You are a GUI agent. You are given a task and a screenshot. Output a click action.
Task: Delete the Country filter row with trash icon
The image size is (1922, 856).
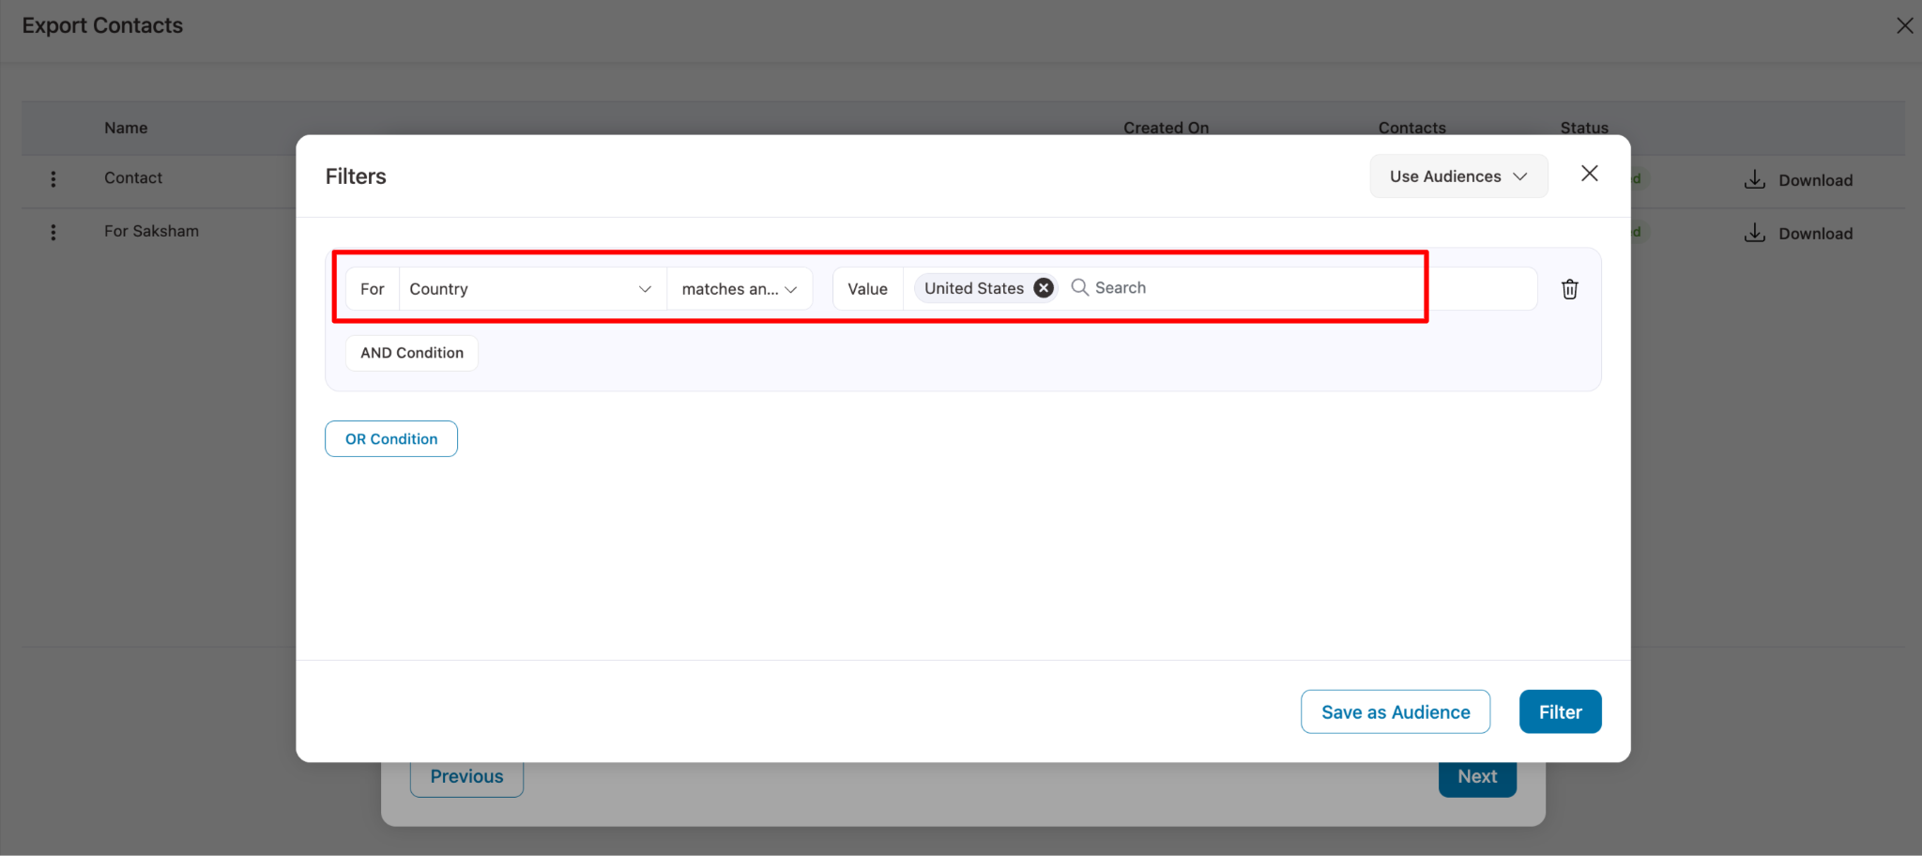[x=1570, y=289]
